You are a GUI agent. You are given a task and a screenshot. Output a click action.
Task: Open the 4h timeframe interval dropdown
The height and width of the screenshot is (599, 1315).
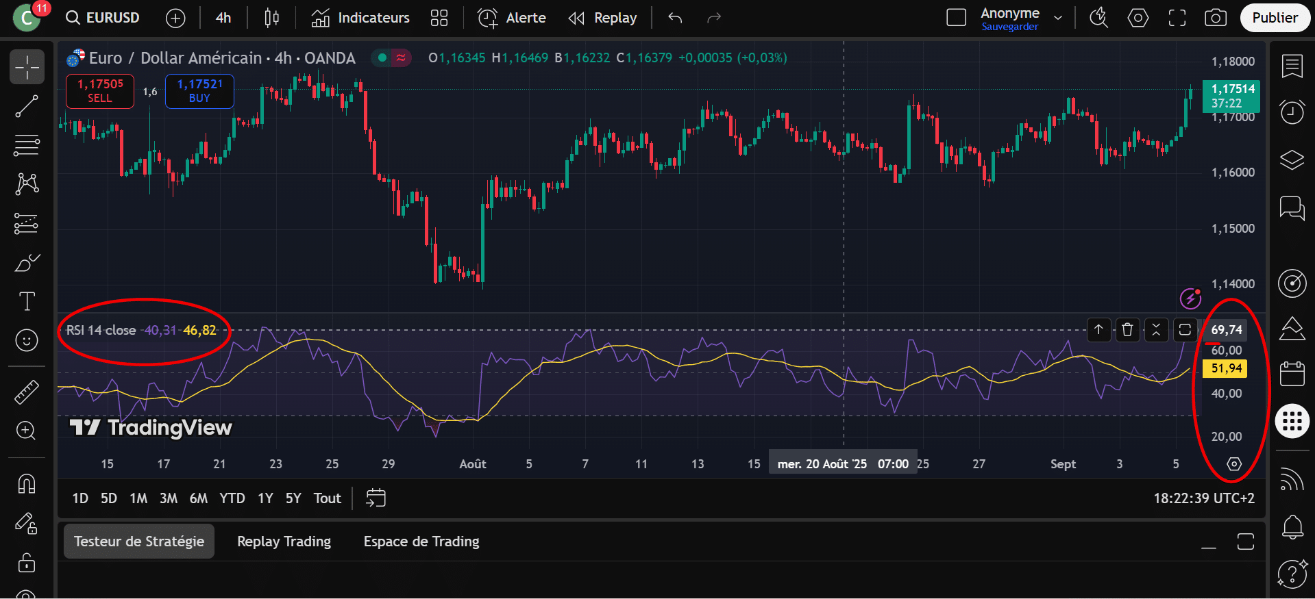point(223,18)
